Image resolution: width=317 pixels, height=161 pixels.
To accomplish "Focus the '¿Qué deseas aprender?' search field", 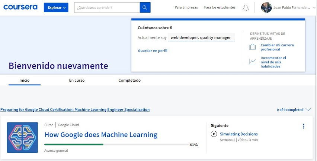I will 107,7.
